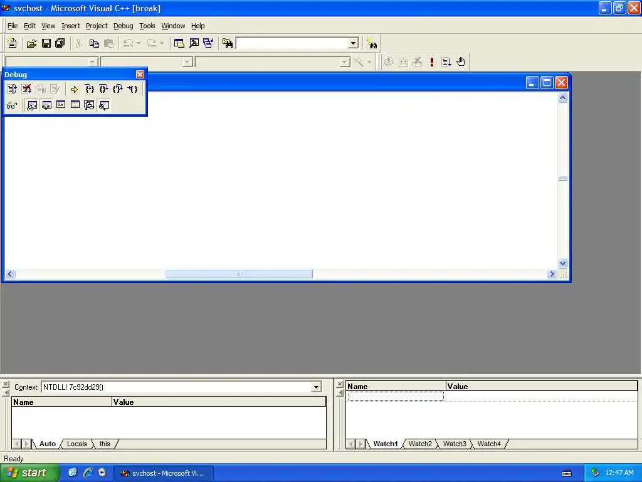Click the yellow arrow Show Next Statement icon
The height and width of the screenshot is (482, 642).
[74, 89]
